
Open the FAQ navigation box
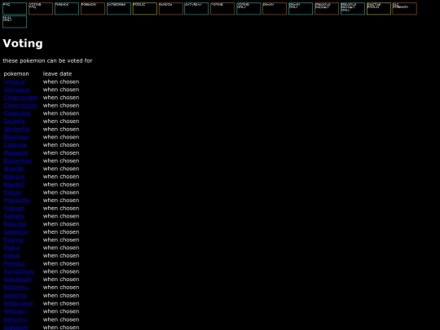pos(15,9)
